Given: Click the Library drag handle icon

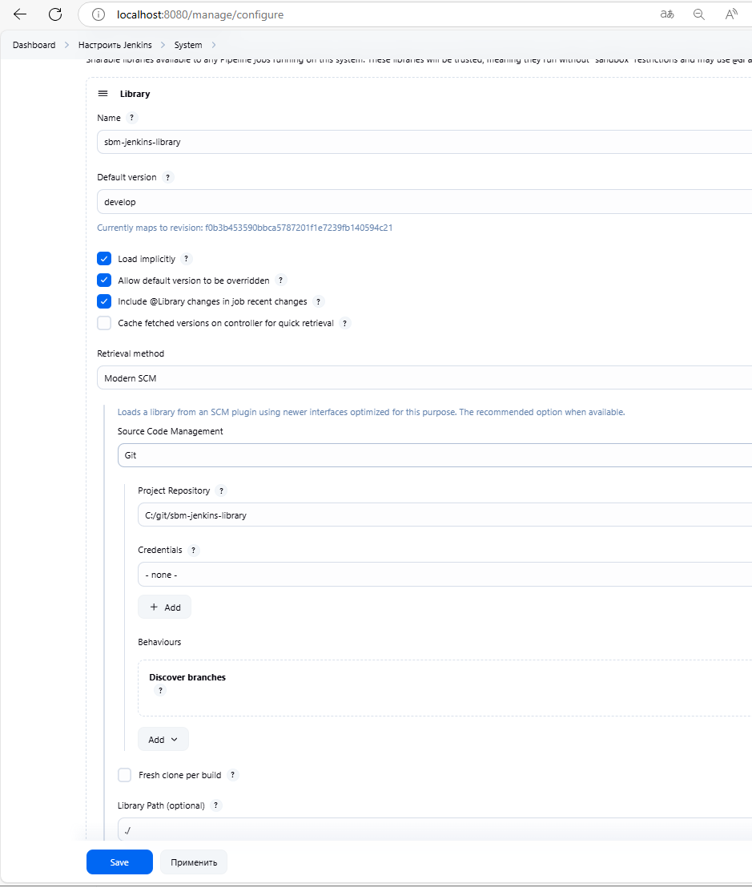Looking at the screenshot, I should 103,94.
